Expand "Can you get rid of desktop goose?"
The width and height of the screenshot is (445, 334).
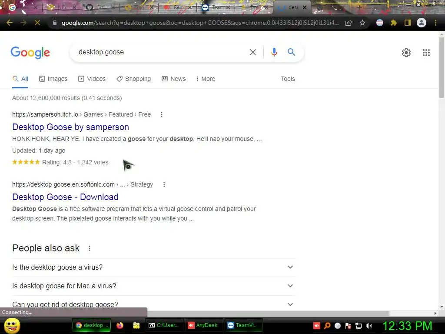(154, 304)
